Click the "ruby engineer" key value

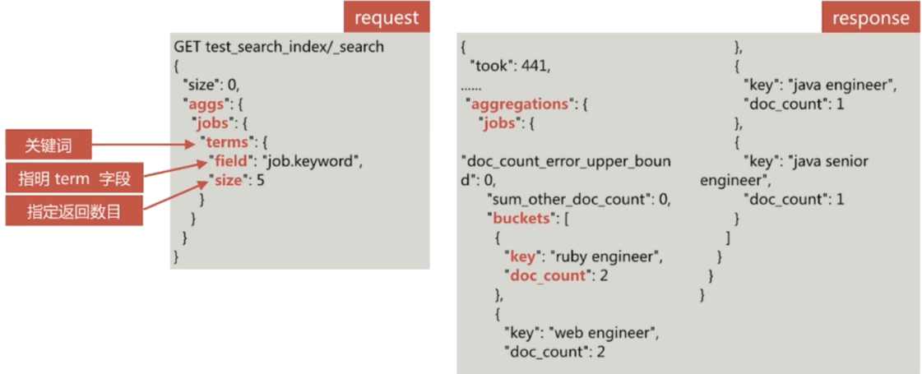coord(609,256)
